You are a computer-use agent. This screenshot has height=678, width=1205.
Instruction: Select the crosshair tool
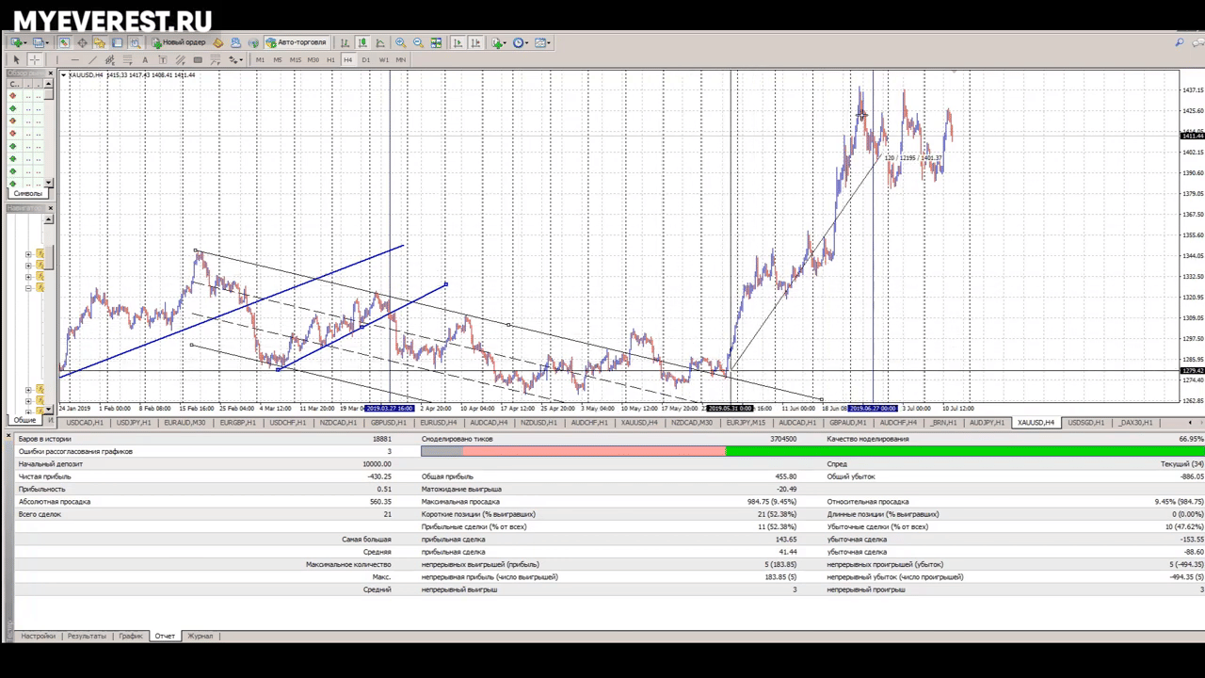[x=34, y=59]
